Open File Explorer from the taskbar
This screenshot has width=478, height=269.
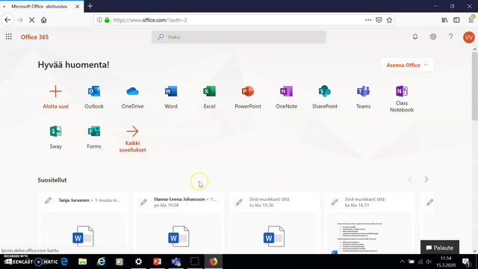click(82, 262)
